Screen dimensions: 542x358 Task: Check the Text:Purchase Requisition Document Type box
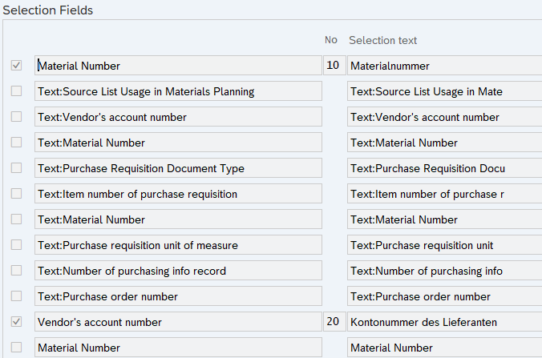point(16,168)
